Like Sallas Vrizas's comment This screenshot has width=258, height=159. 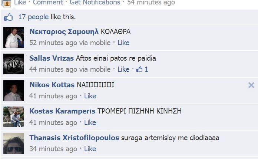point(123,69)
